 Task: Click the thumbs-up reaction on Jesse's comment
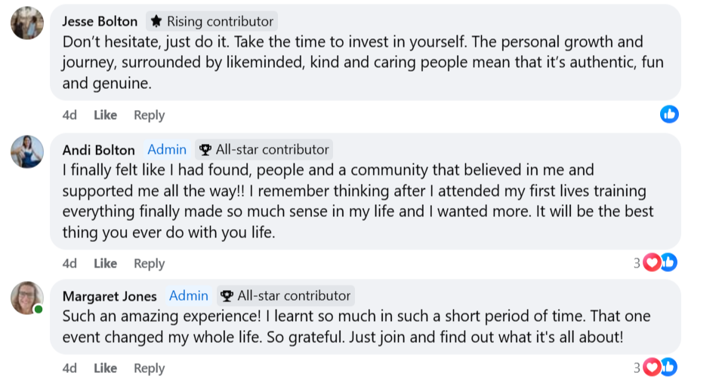tap(669, 114)
